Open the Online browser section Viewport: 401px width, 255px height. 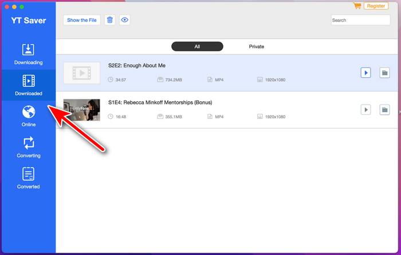29,117
